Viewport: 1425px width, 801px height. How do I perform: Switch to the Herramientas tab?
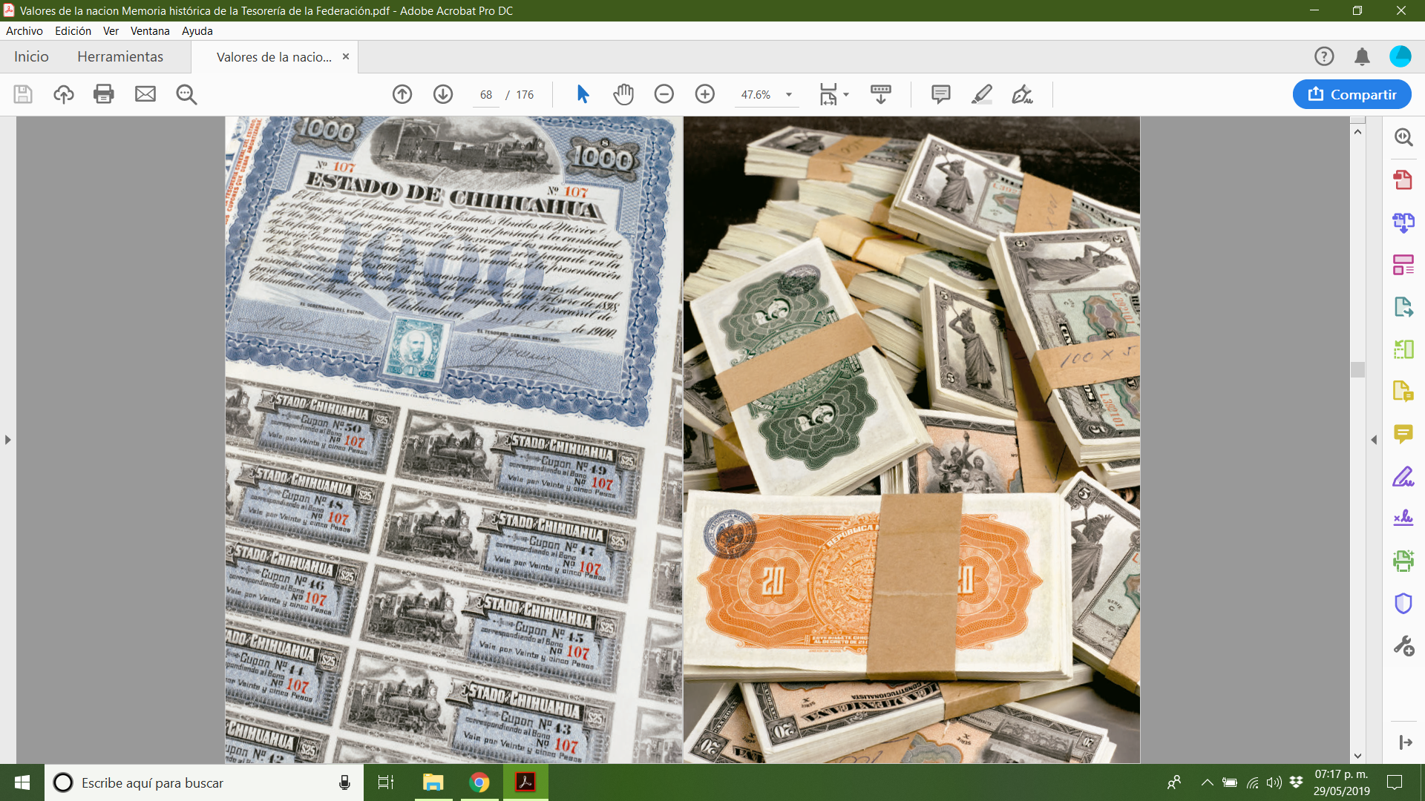[x=120, y=56]
